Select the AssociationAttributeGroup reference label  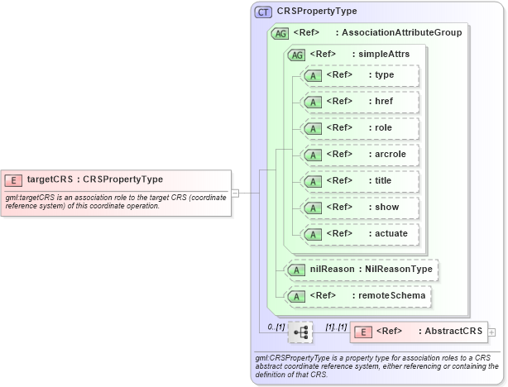coord(377,33)
